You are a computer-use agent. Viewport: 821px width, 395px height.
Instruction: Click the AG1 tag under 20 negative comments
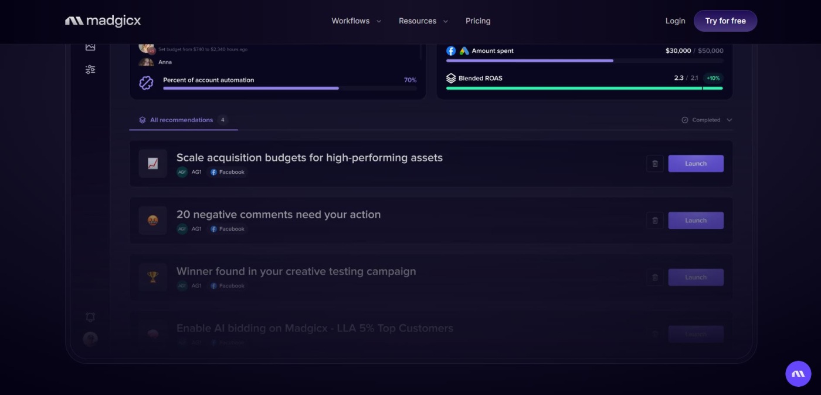189,229
